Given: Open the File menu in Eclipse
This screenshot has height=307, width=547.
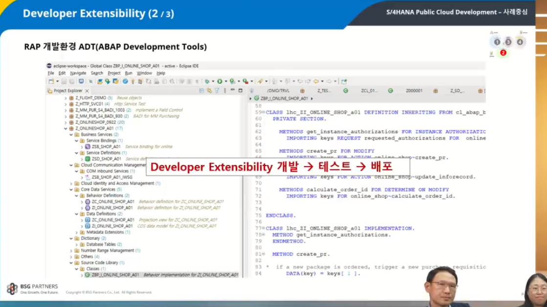Looking at the screenshot, I should (x=51, y=73).
